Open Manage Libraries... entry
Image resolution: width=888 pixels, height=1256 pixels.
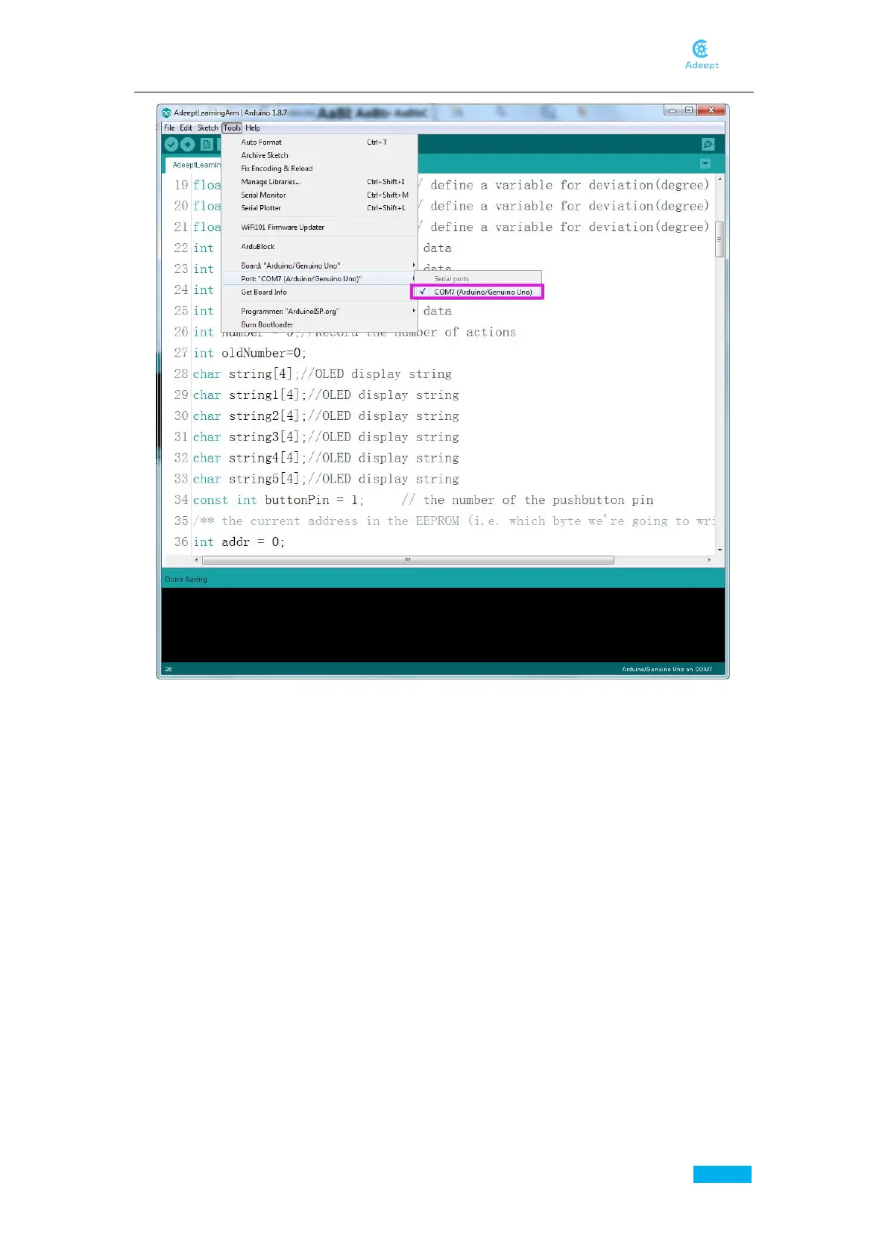click(320, 182)
